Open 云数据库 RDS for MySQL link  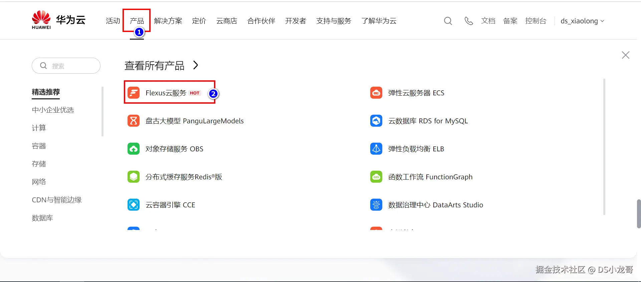click(428, 121)
